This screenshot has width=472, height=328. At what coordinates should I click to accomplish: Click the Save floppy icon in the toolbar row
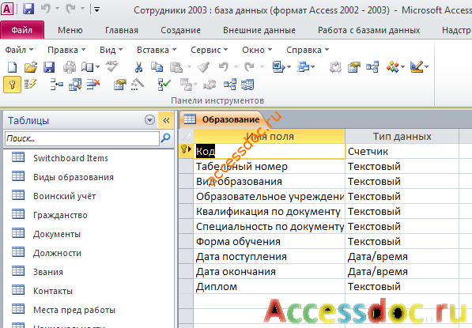(49, 67)
